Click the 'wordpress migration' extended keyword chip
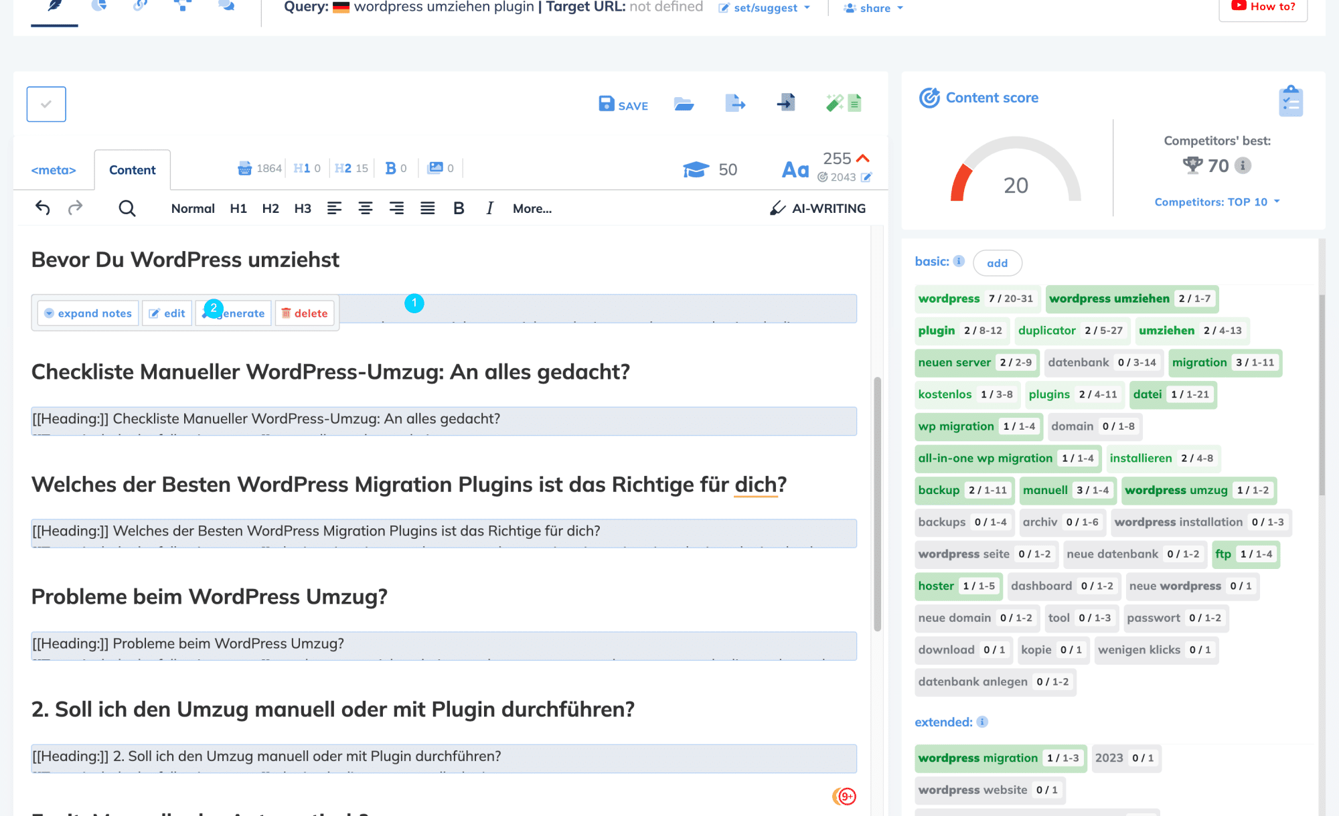 tap(1000, 758)
